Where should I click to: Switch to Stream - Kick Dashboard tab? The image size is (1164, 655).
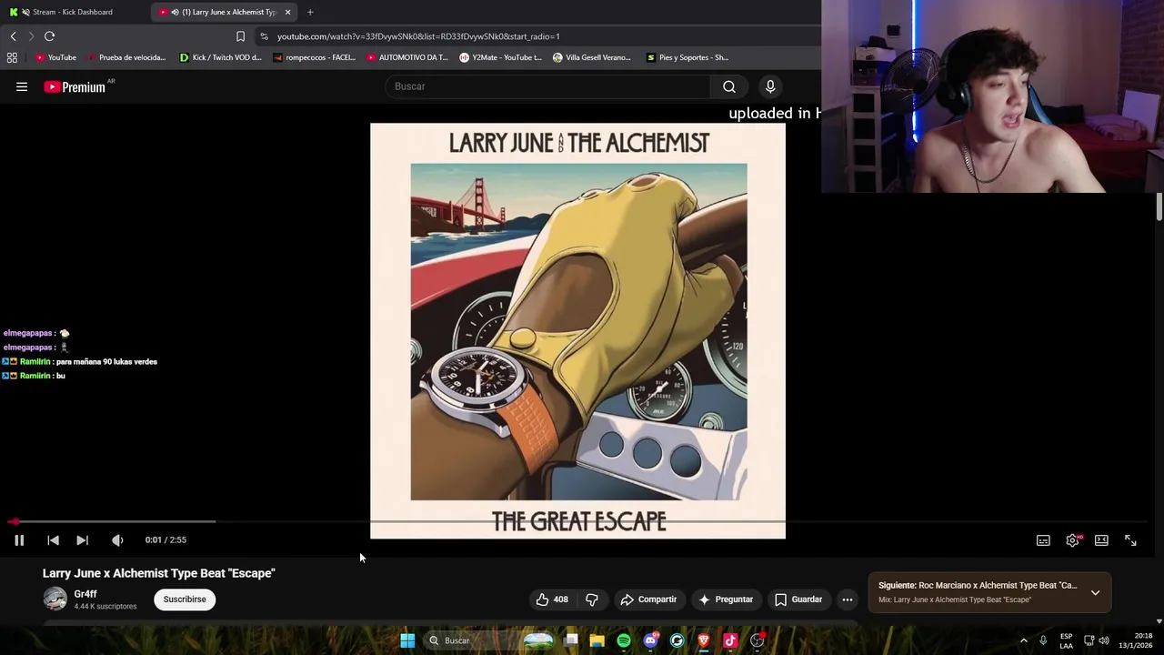coord(73,12)
